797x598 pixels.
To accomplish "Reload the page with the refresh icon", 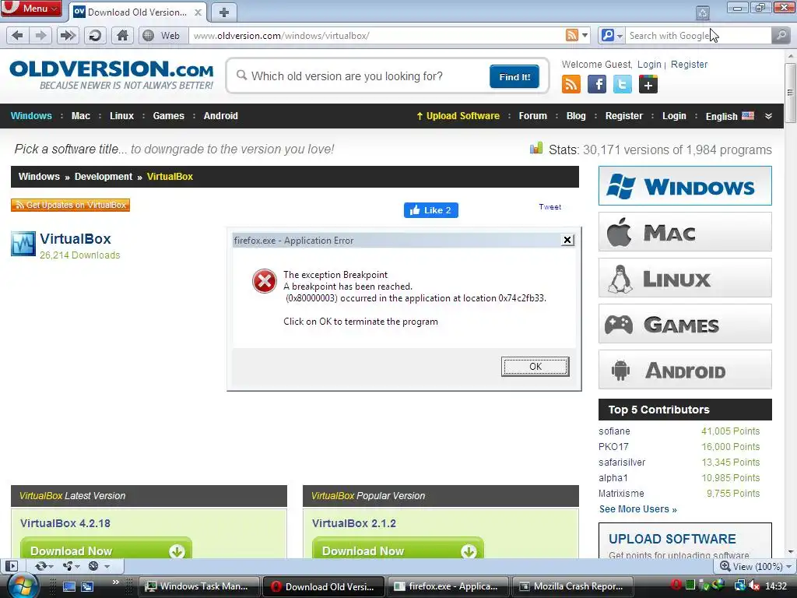I will click(x=95, y=35).
